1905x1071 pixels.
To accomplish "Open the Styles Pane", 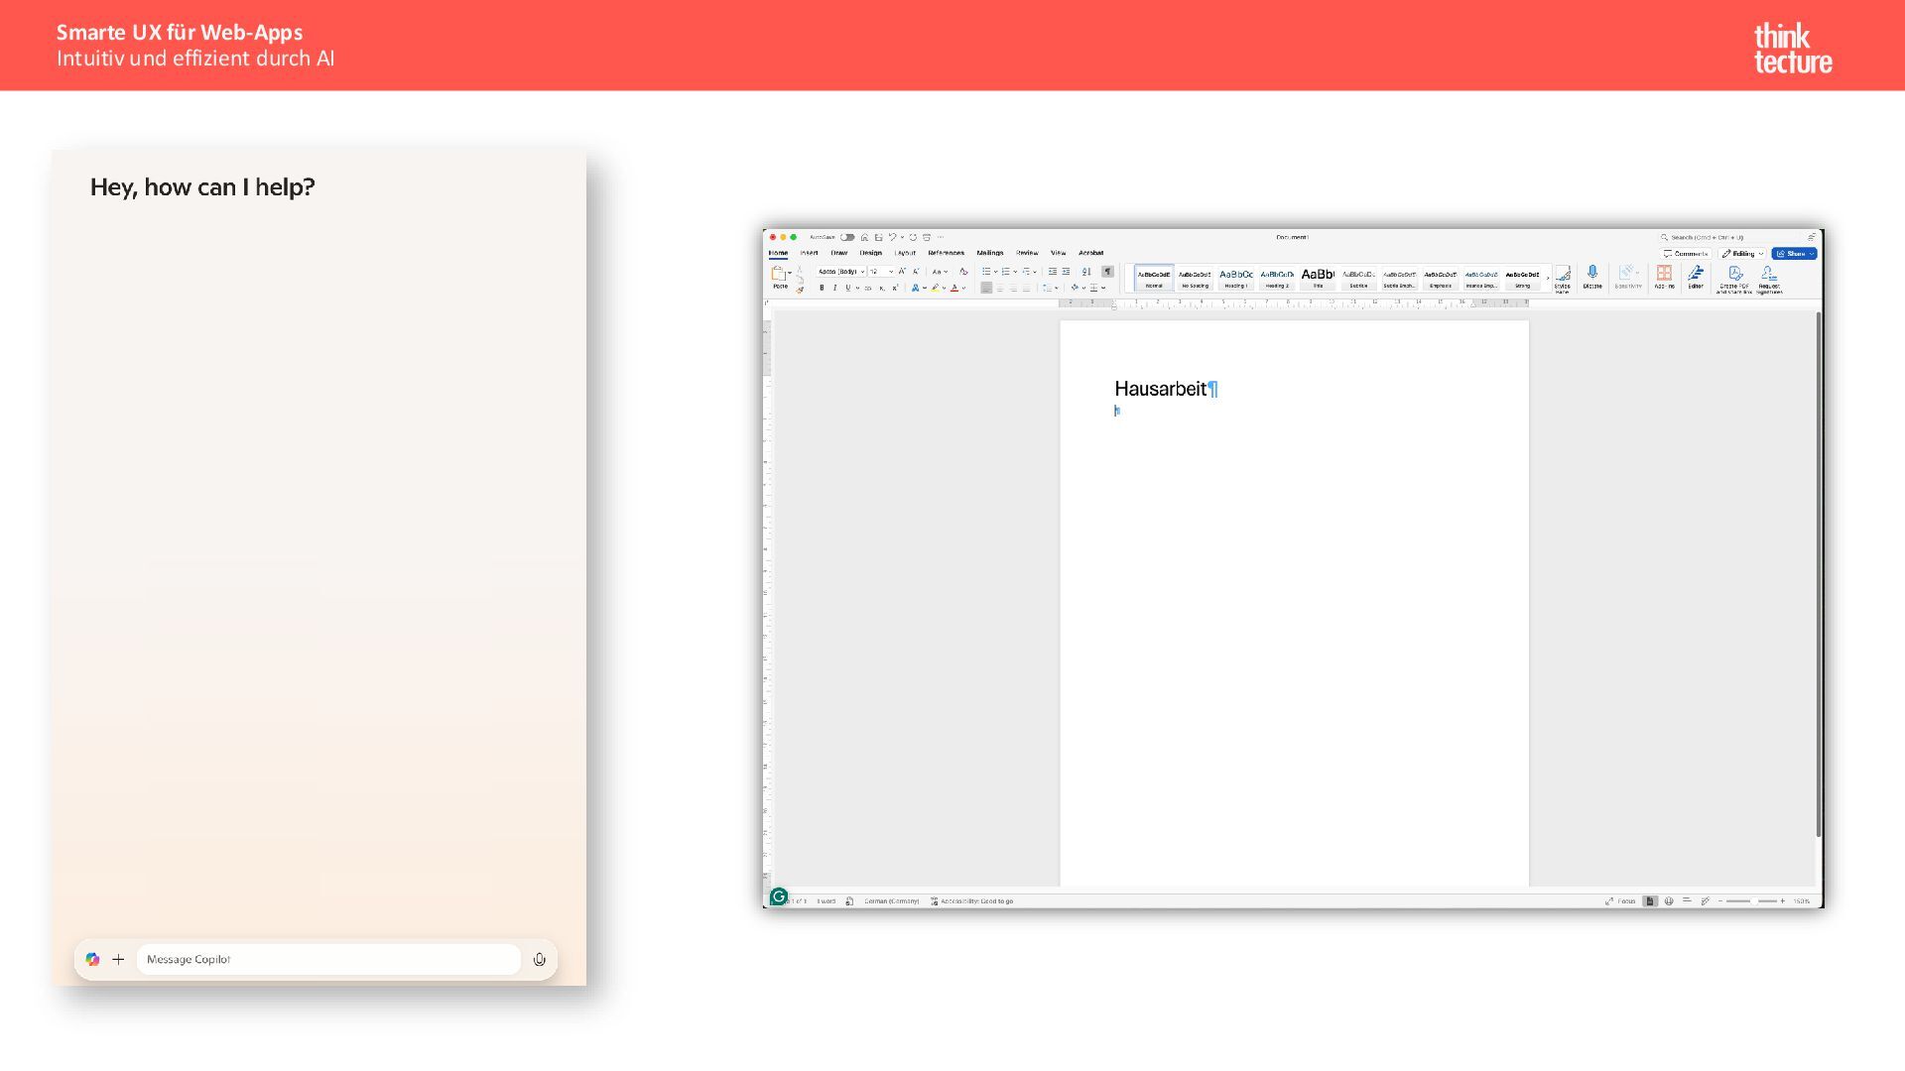I will click(x=1563, y=275).
